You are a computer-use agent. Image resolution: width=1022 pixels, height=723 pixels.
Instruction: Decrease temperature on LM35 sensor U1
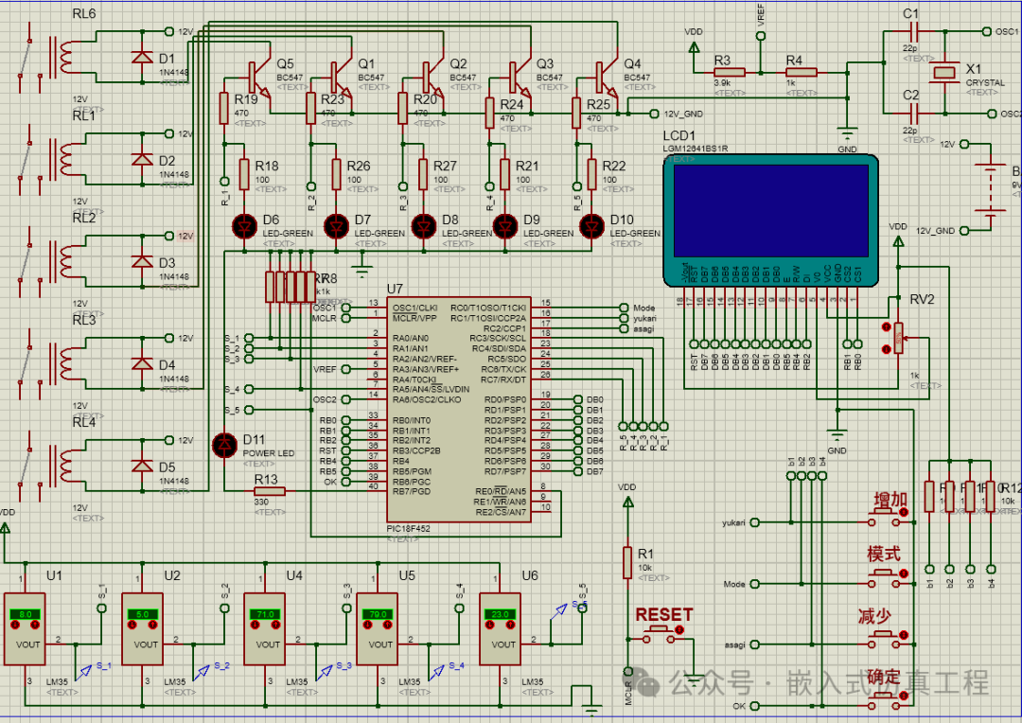click(x=15, y=625)
